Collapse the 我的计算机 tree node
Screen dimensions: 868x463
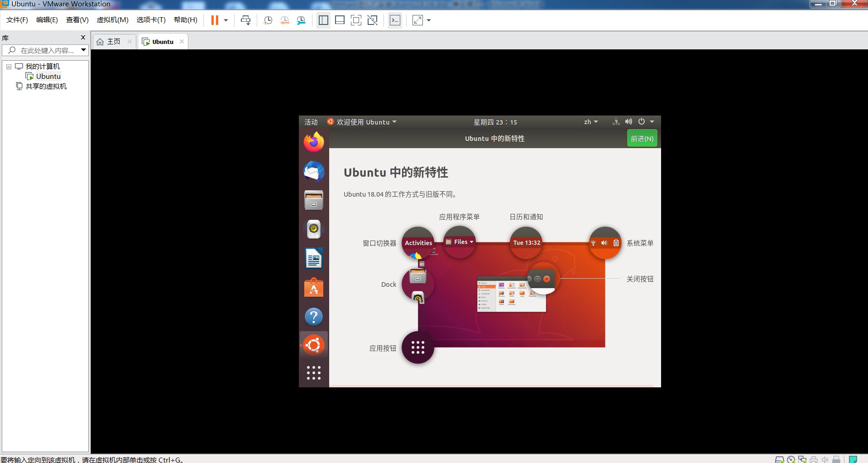(9, 67)
